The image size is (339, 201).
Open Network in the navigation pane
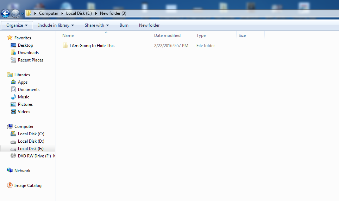(22, 171)
